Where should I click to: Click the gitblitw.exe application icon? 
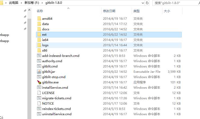[x=39, y=82]
